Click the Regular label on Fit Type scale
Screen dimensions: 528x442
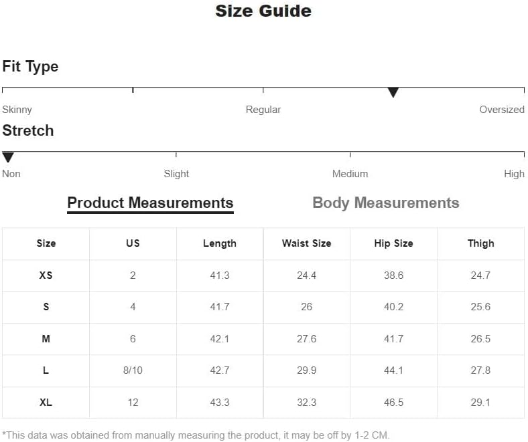(x=263, y=110)
